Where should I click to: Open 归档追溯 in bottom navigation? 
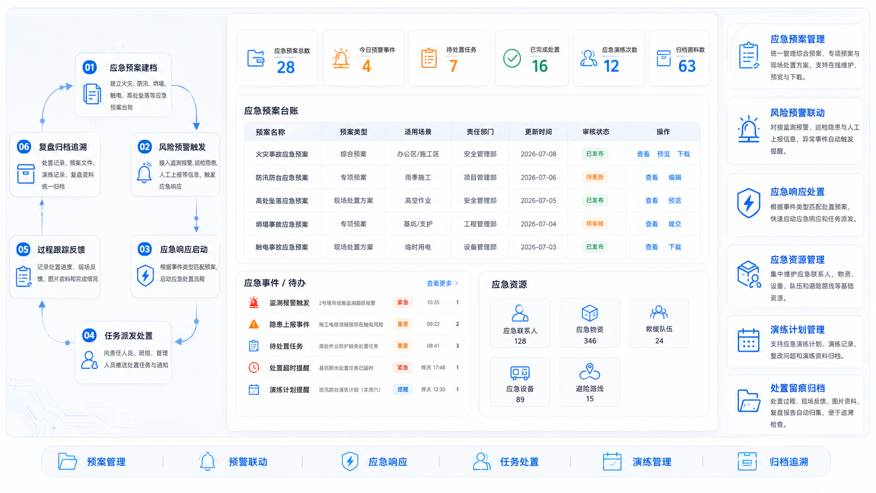click(x=773, y=462)
